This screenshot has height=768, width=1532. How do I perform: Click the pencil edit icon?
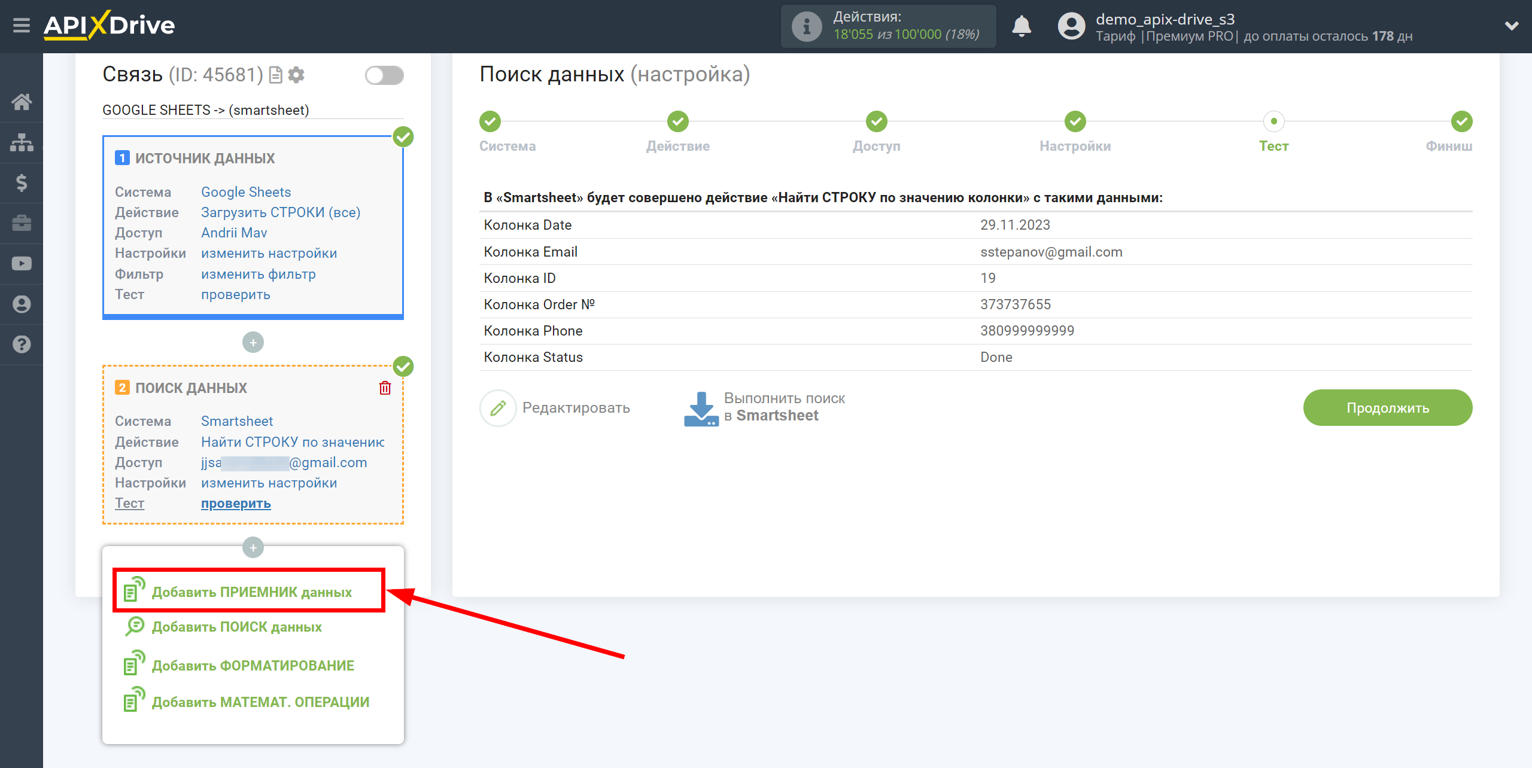coord(498,408)
